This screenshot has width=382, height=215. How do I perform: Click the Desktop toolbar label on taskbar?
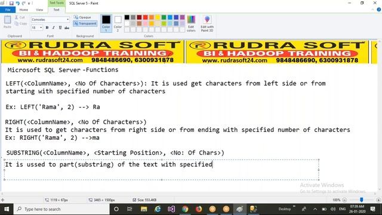point(285,209)
